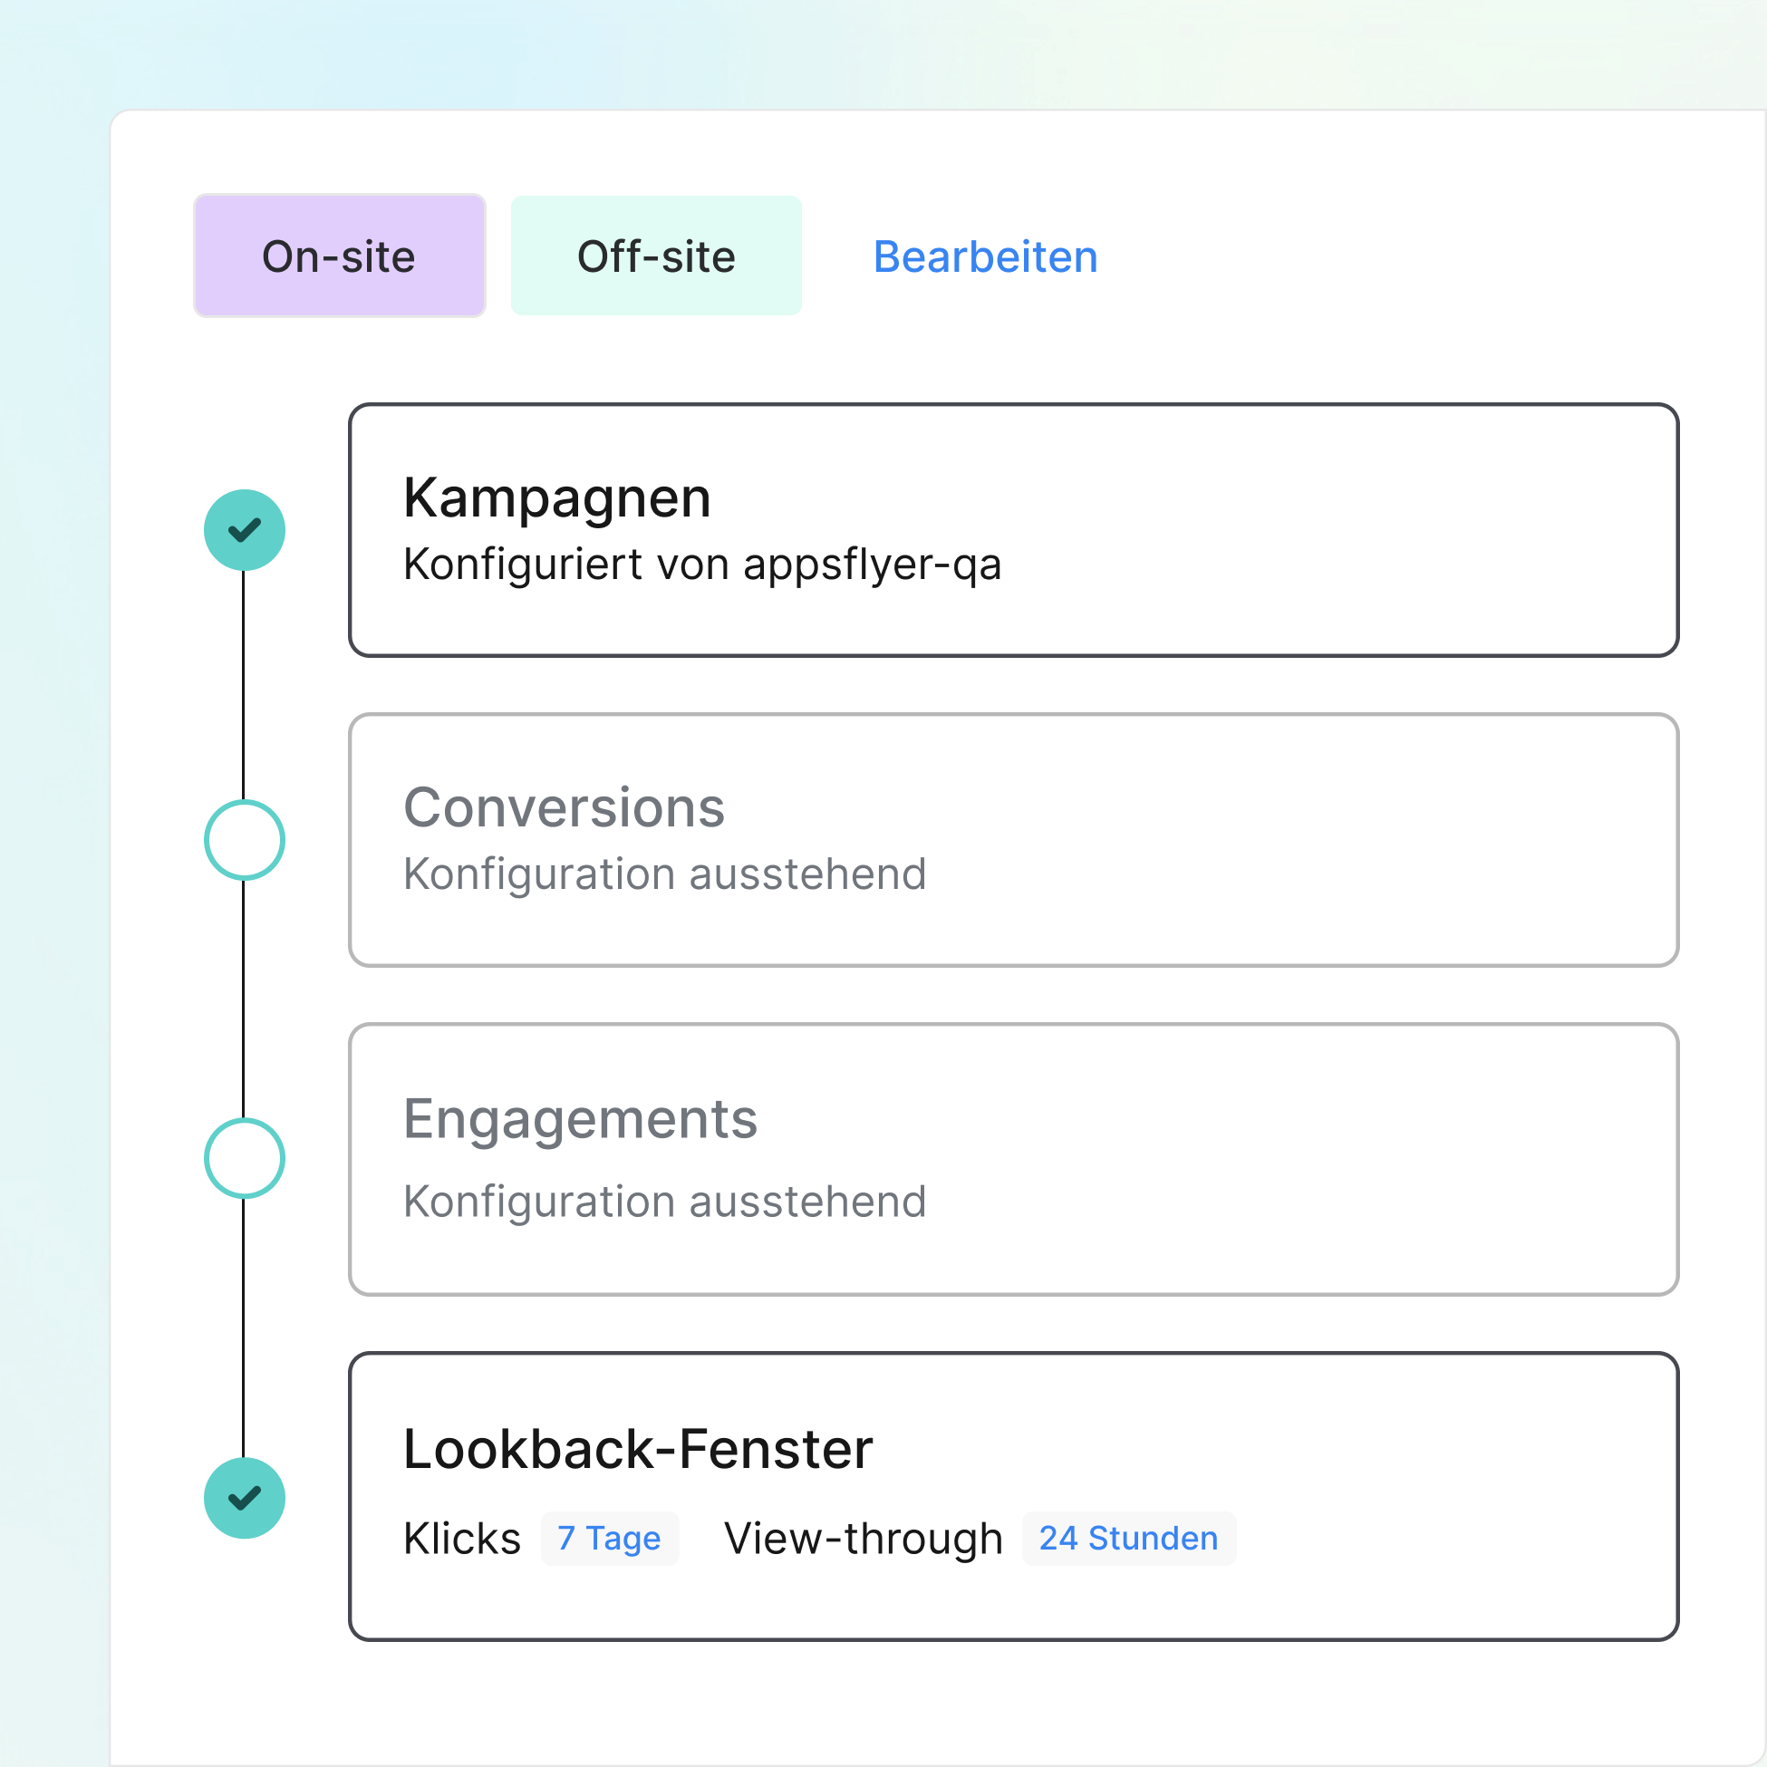Open the Kampagnen section heading
1767x1767 pixels.
[x=557, y=498]
